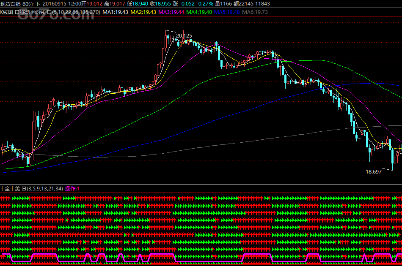Select the gray MA6:19.73 legend label
The image size is (402, 266).
[255, 12]
